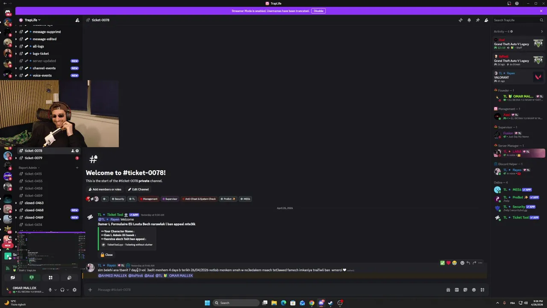Click the Management role pill
This screenshot has width=547, height=308.
point(148,199)
